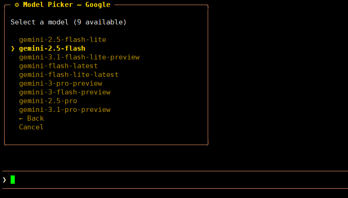Image resolution: width=348 pixels, height=198 pixels.
Task: Click the command input line
Action: [175, 180]
